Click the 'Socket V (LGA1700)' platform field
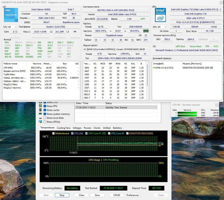The width and height of the screenshot is (224, 200). click(x=56, y=27)
